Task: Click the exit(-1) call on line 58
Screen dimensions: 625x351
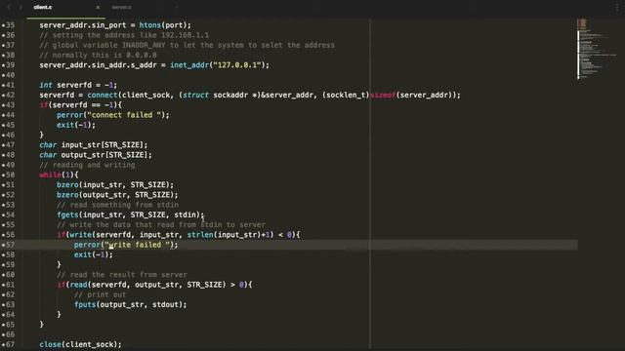Action: 94,254
